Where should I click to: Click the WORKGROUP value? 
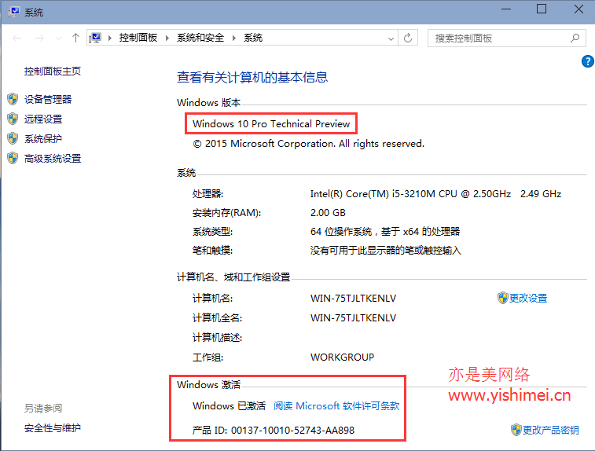pyautogui.click(x=342, y=357)
